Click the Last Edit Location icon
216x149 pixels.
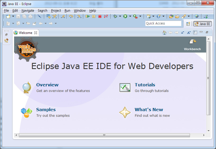coord(28,23)
